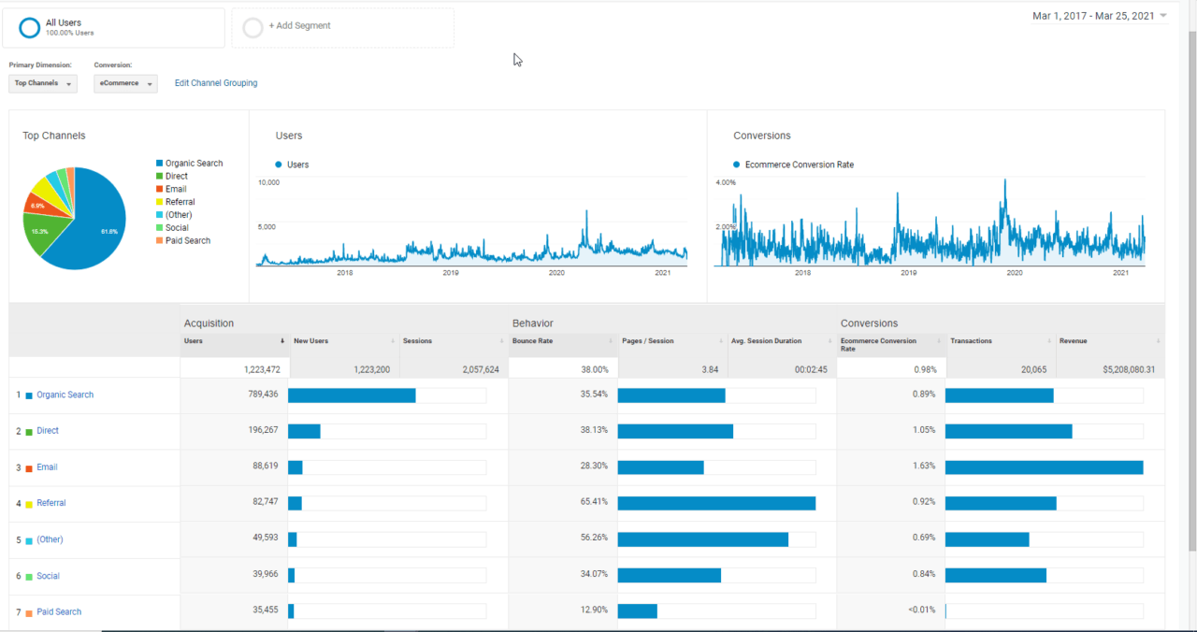Click the Users column sort arrow
The width and height of the screenshot is (1197, 632).
pyautogui.click(x=282, y=341)
